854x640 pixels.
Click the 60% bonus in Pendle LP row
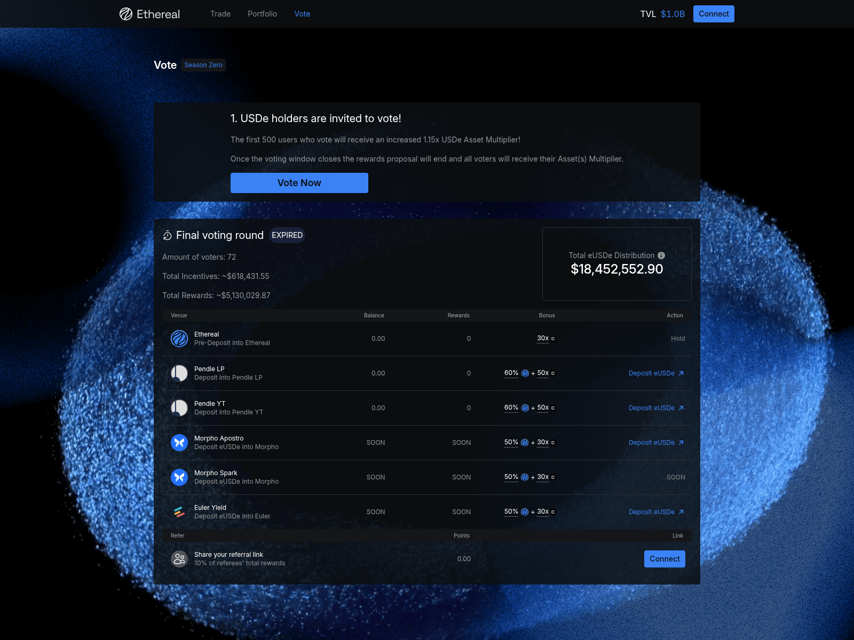click(x=511, y=373)
